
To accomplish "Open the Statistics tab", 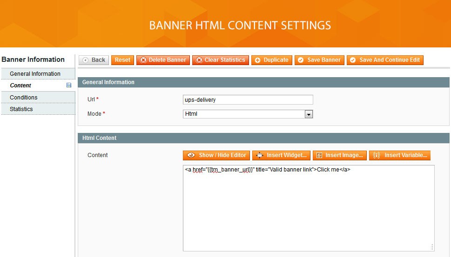I will click(x=21, y=109).
